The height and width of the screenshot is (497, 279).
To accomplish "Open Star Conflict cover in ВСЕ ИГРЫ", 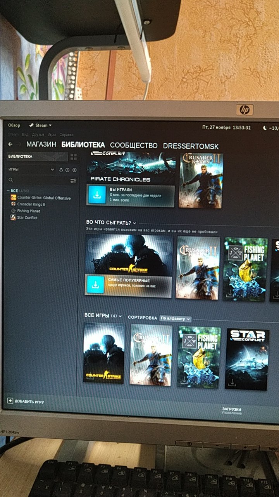I will [x=247, y=359].
